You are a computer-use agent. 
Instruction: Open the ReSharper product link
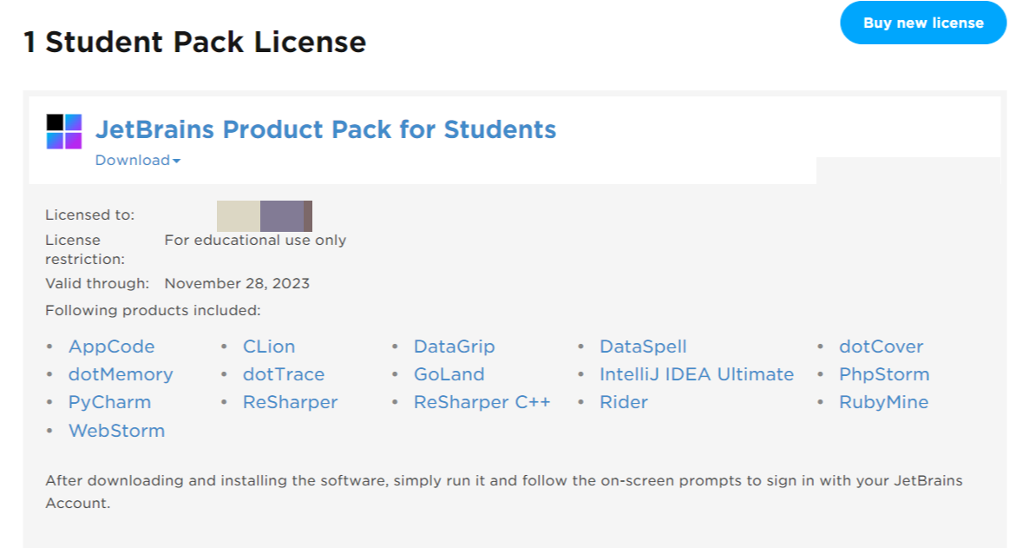pos(291,402)
